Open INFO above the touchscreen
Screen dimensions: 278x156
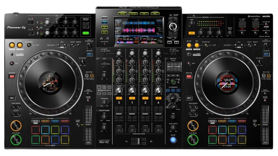coord(144,14)
